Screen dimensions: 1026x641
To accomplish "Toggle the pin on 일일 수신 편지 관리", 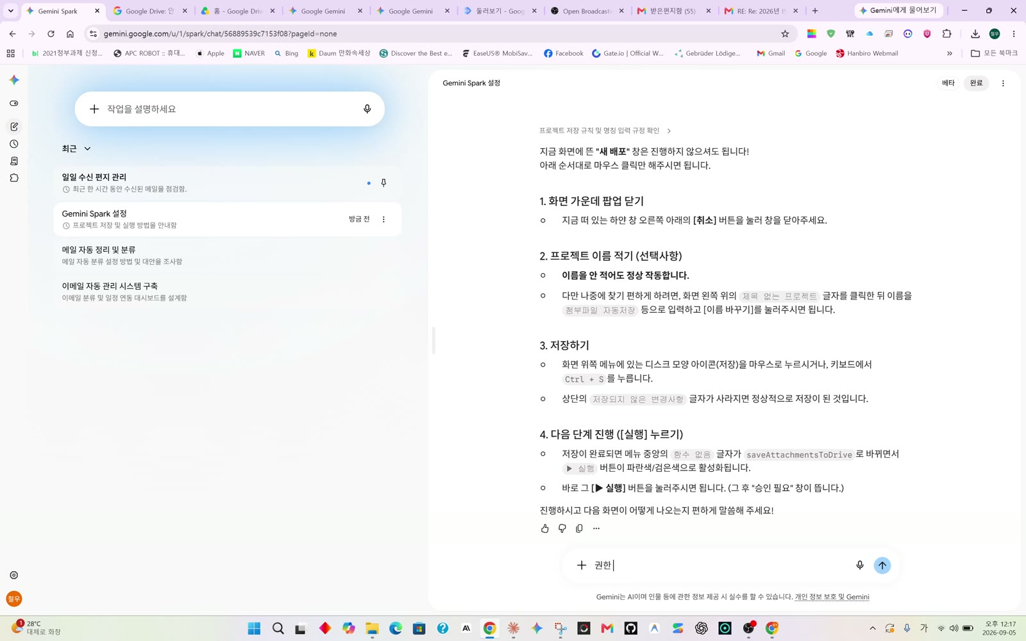I will click(x=383, y=183).
